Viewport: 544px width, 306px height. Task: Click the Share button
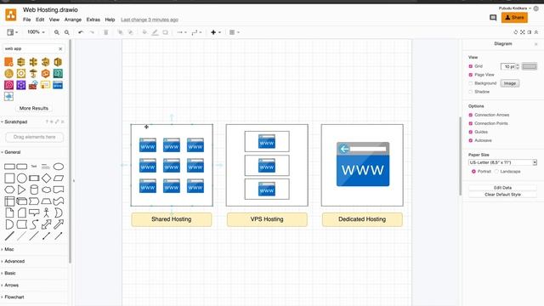click(x=514, y=17)
